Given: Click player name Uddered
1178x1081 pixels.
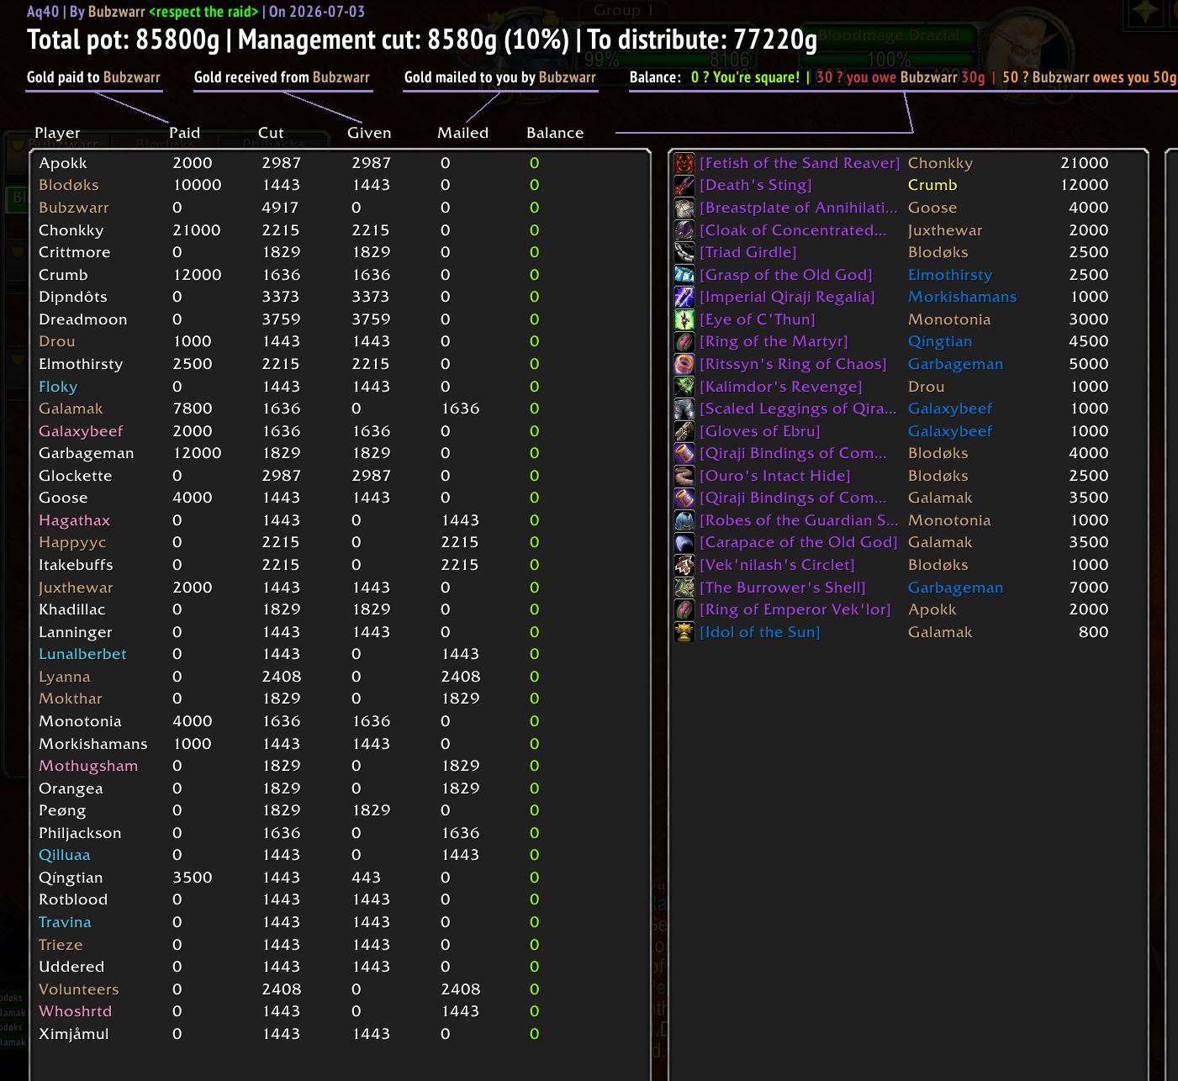Looking at the screenshot, I should [x=71, y=967].
